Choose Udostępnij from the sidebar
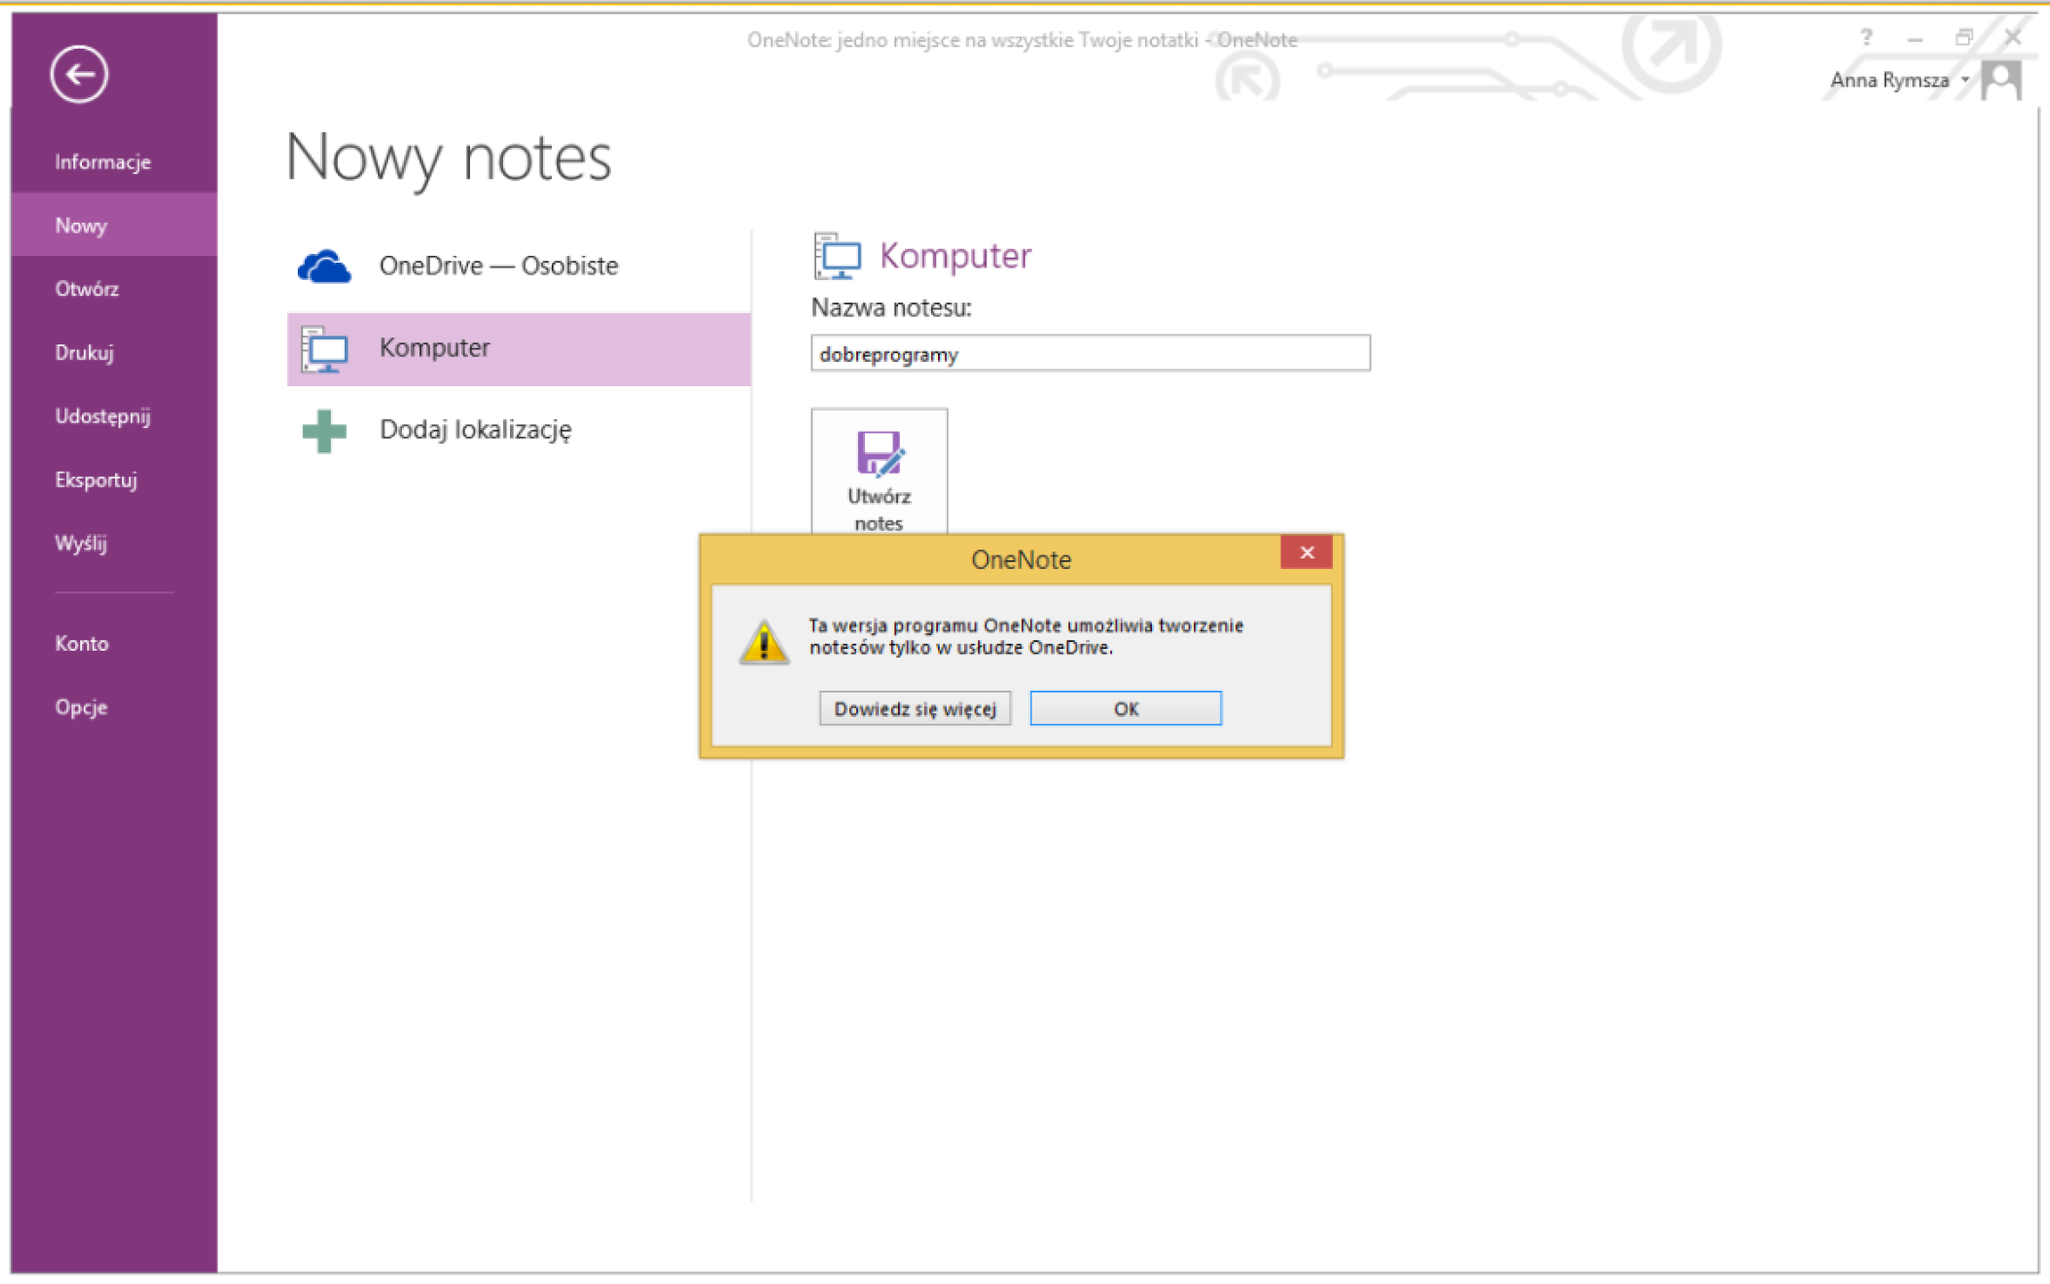2050x1284 pixels. pos(114,416)
